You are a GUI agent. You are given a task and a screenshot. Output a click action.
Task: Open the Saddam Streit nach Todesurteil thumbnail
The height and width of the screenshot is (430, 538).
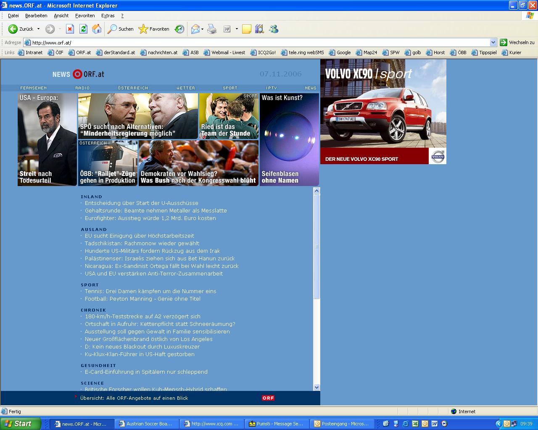[x=47, y=139]
